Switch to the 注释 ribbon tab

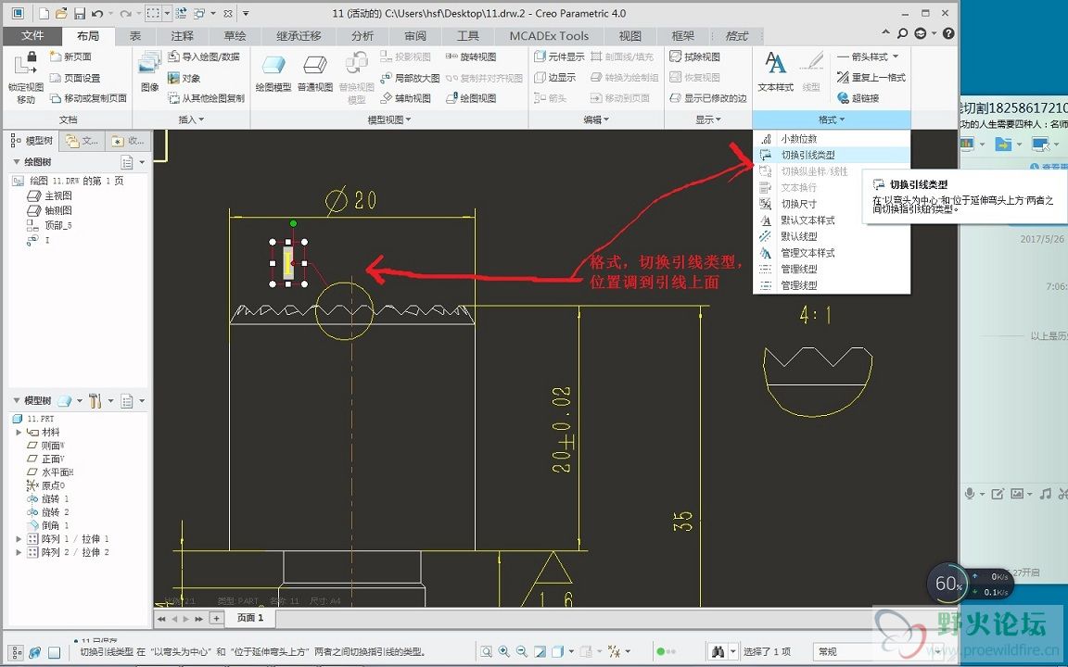183,36
